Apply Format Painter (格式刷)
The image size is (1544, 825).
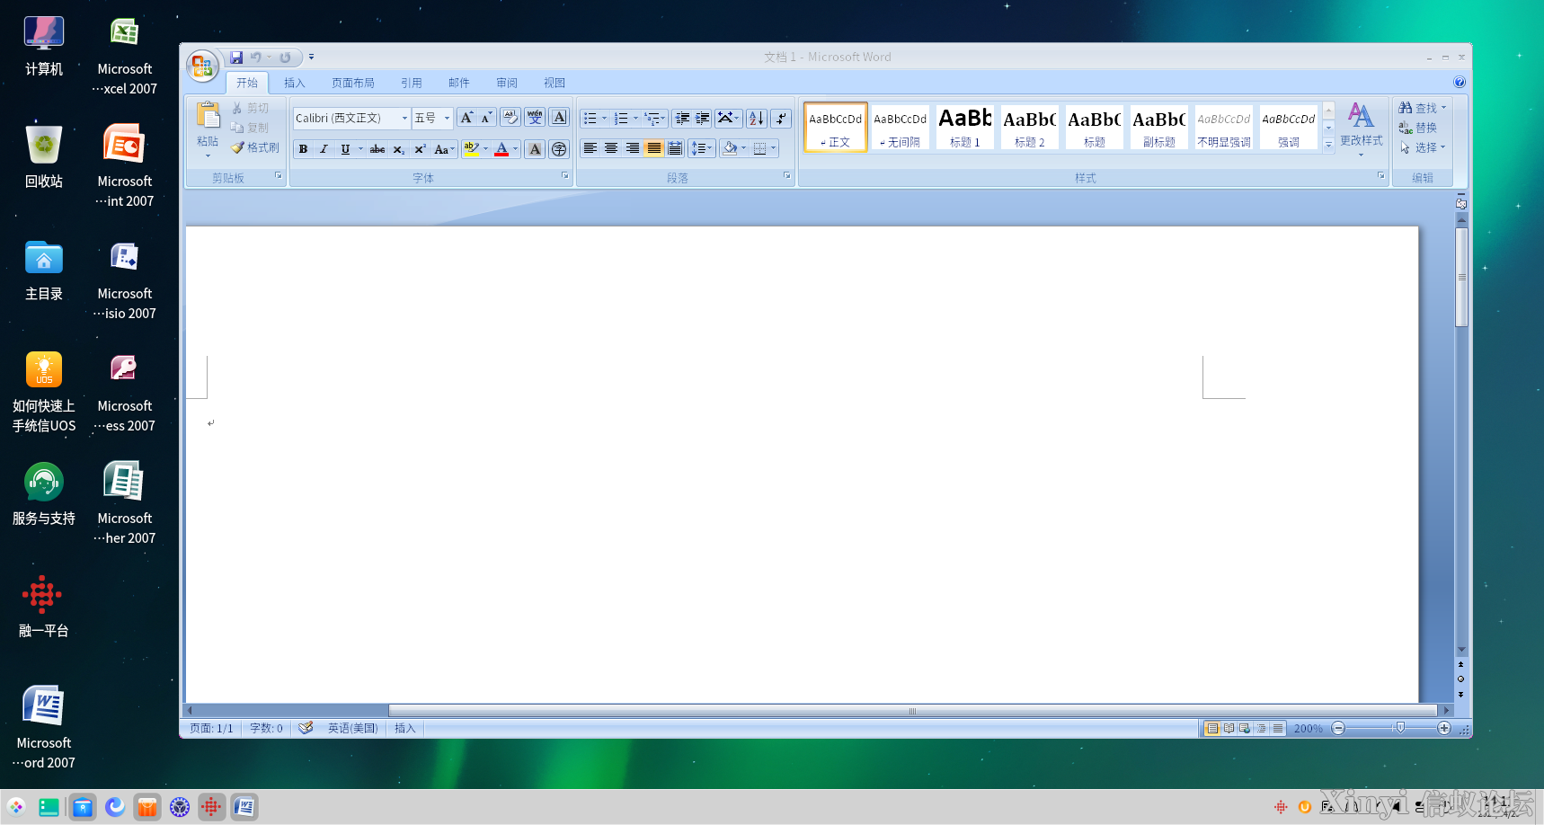tap(255, 147)
